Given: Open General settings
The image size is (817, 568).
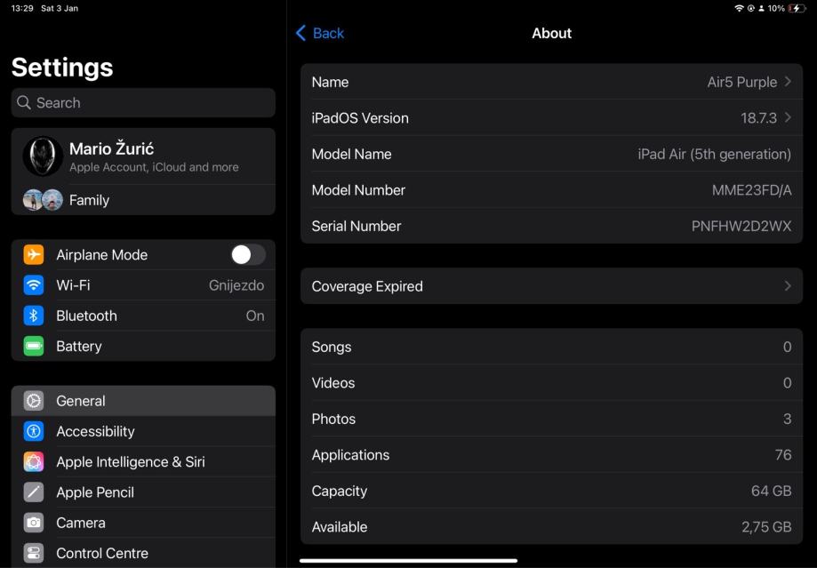Looking at the screenshot, I should click(x=143, y=401).
